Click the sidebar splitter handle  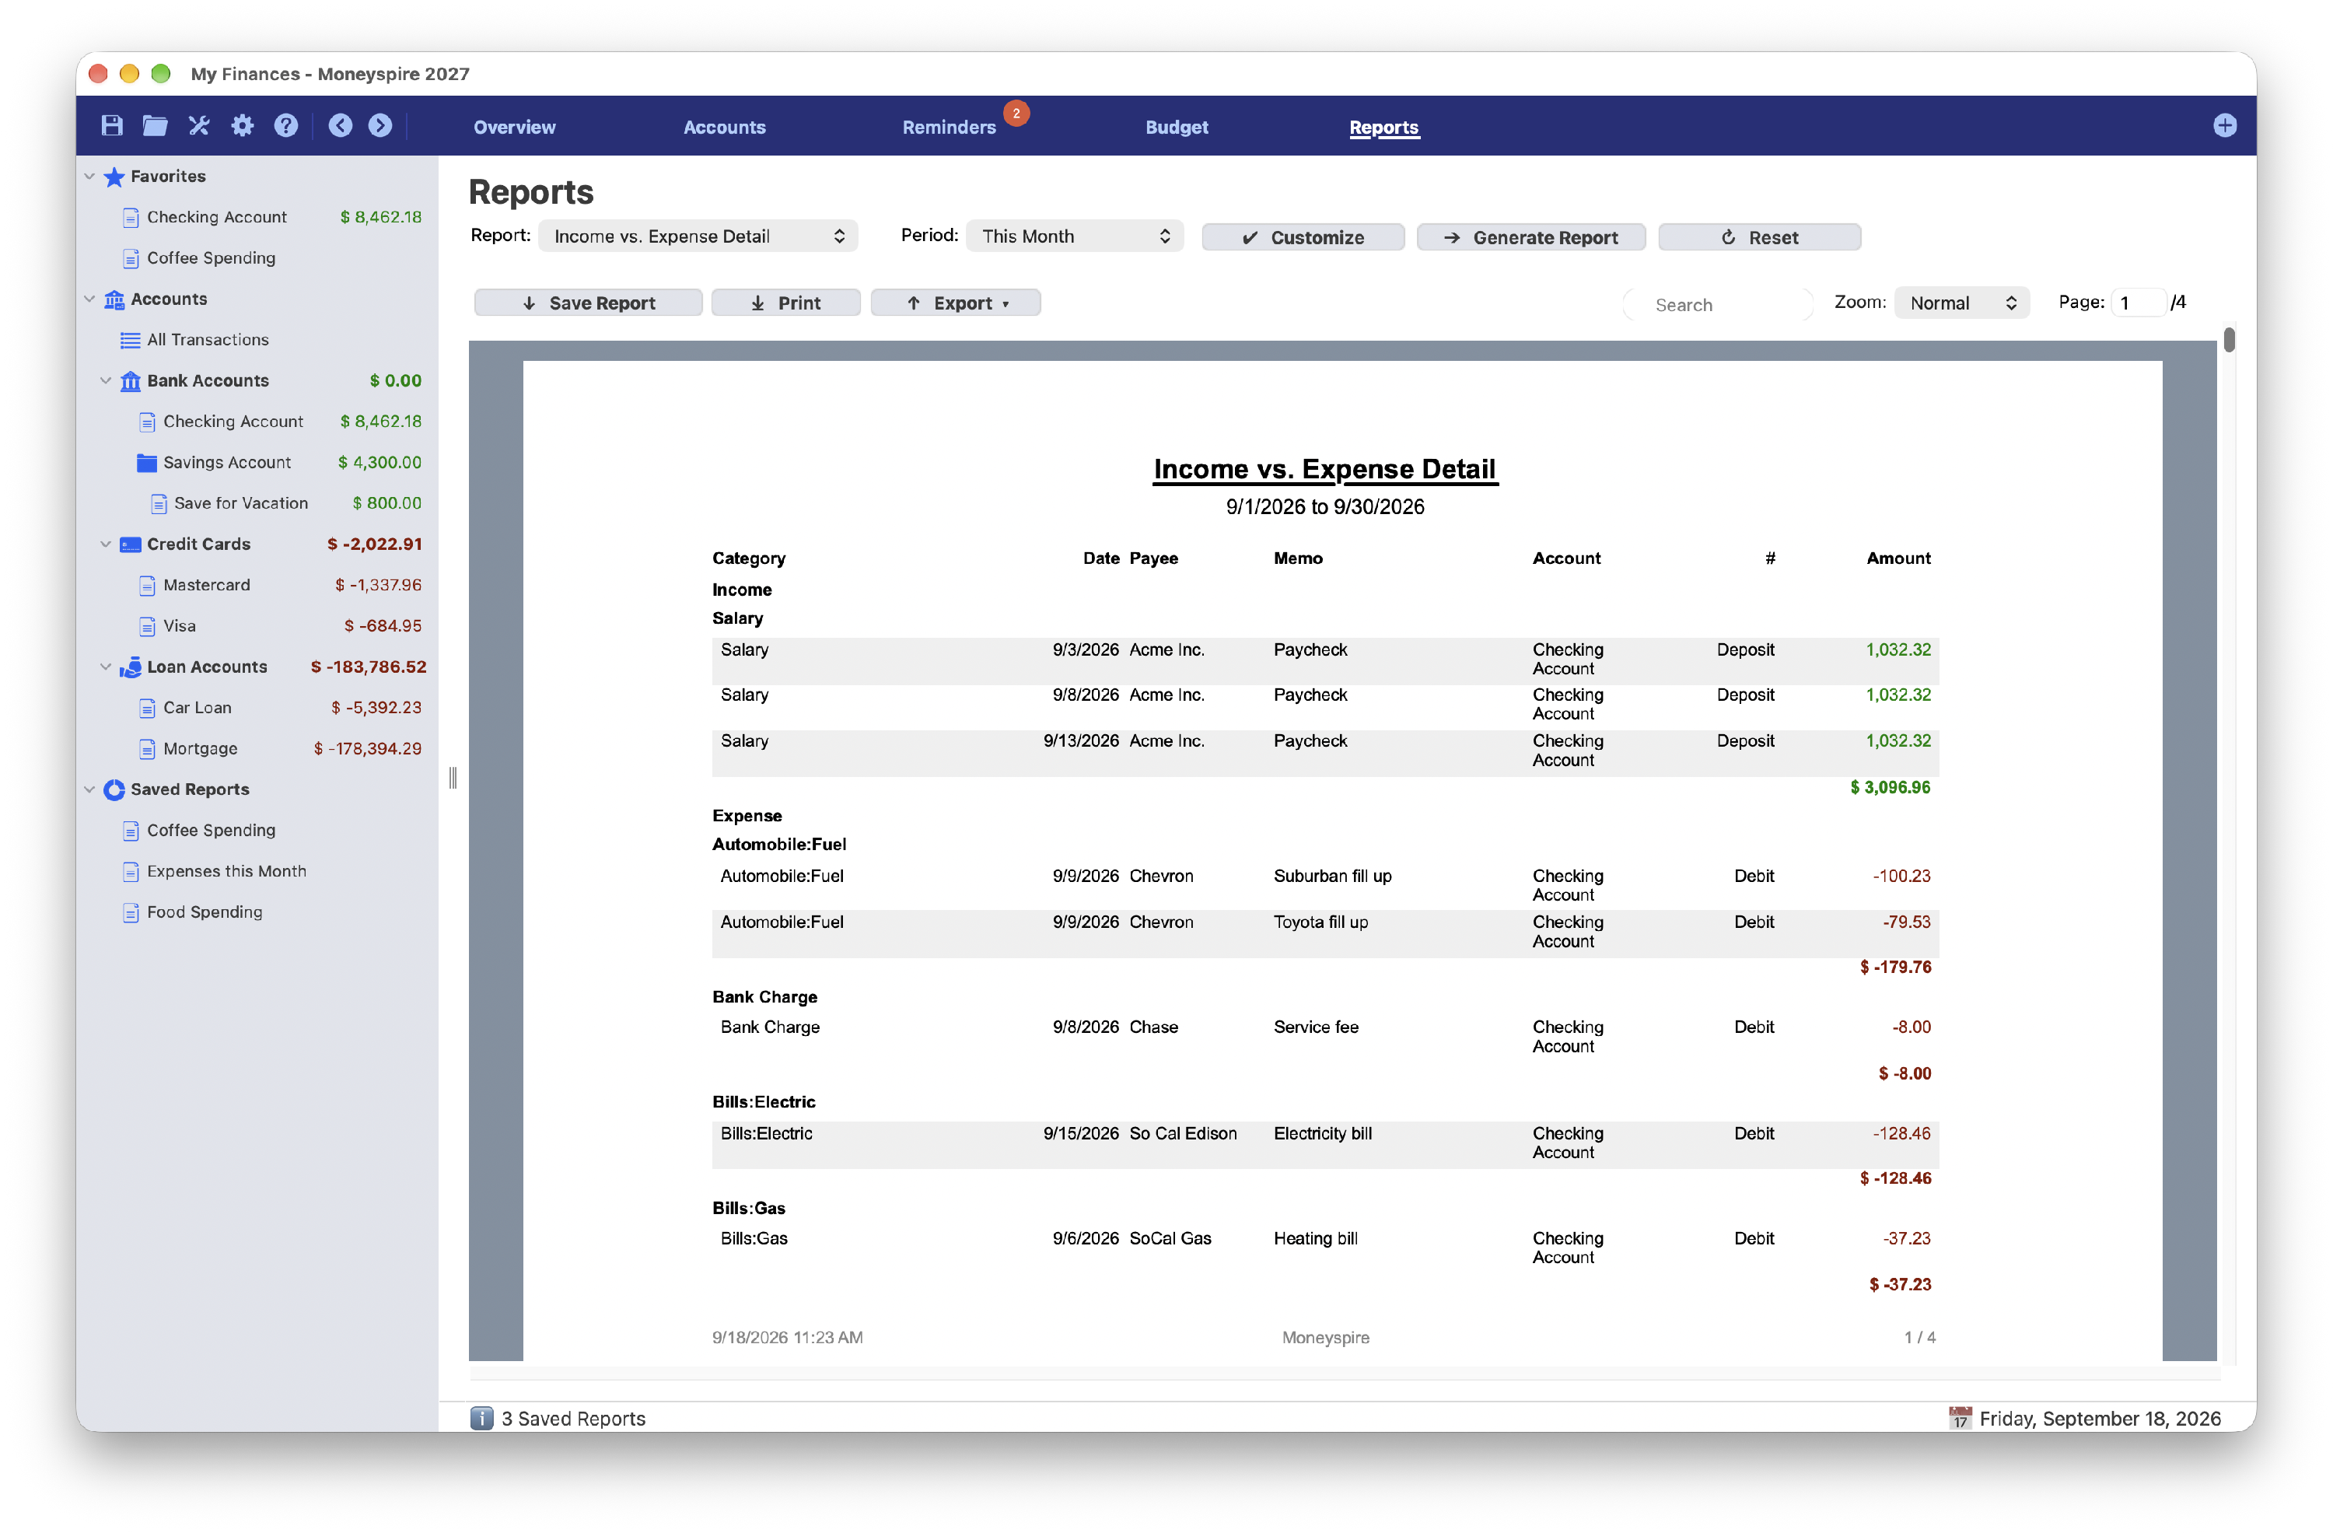[452, 777]
